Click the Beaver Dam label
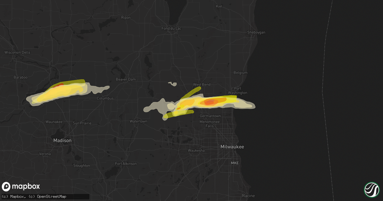 click(126, 79)
